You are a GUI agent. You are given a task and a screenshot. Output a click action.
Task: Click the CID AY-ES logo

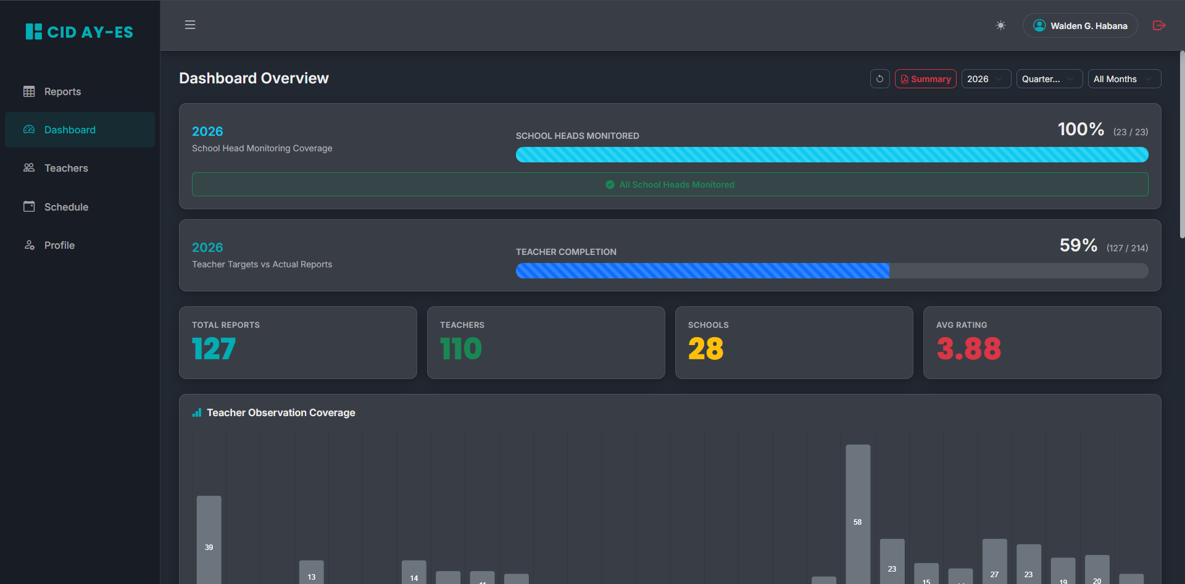pos(79,31)
